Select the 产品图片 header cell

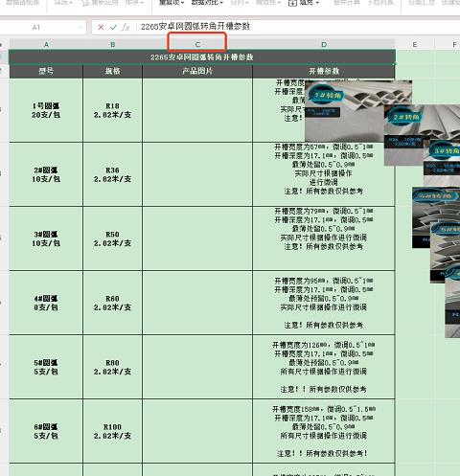[x=197, y=71]
